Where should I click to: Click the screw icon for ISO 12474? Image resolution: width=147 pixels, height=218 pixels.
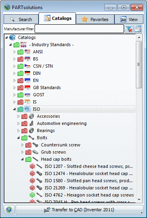click(39, 174)
